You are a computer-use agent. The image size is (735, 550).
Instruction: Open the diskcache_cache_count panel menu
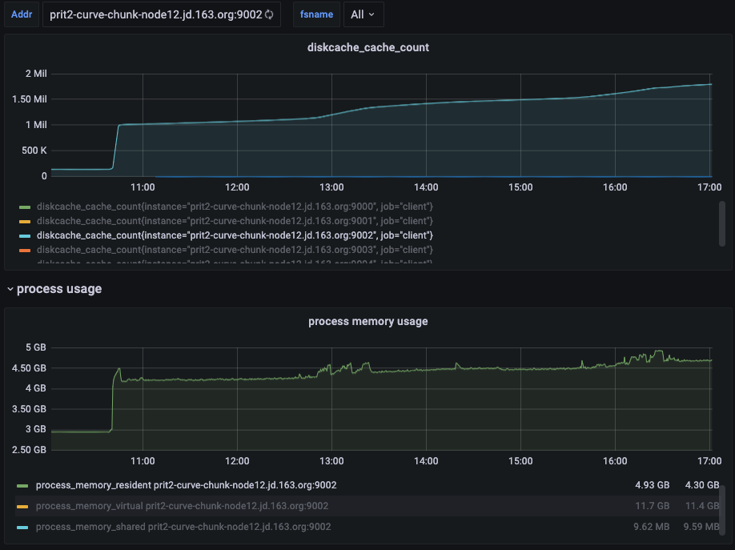pyautogui.click(x=368, y=47)
